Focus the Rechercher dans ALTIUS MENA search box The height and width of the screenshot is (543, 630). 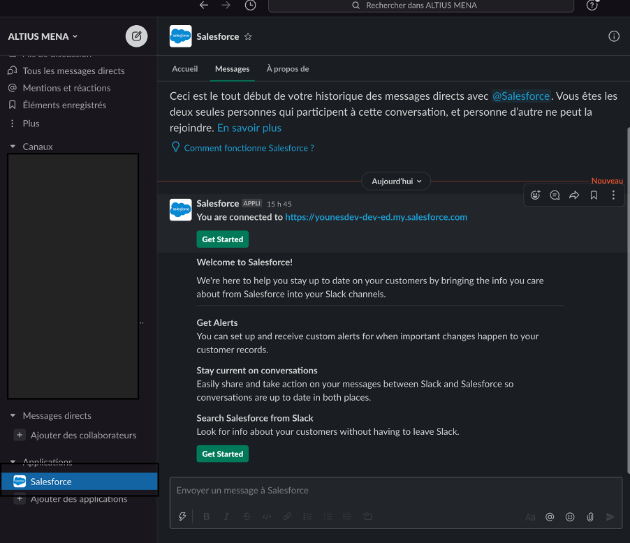pyautogui.click(x=421, y=6)
